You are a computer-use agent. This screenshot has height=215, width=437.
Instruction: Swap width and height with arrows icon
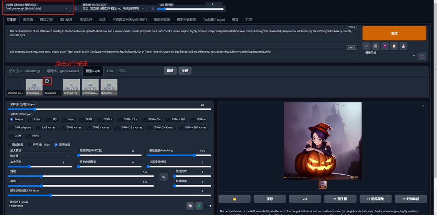coord(164,177)
